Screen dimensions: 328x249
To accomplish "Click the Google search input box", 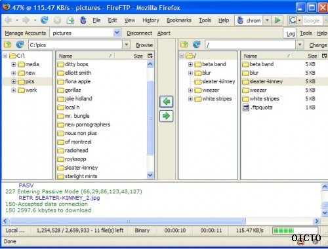I will tap(313, 20).
